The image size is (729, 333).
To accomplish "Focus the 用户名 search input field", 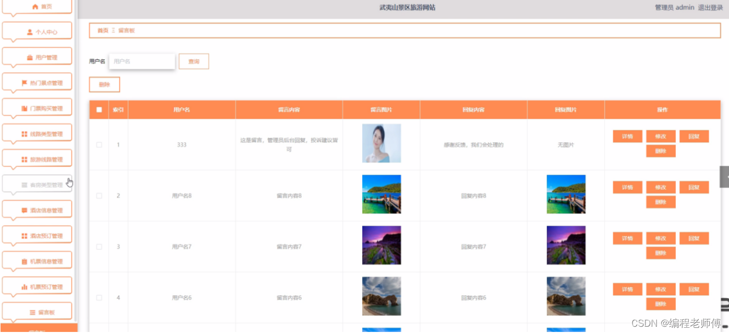I will pos(142,61).
